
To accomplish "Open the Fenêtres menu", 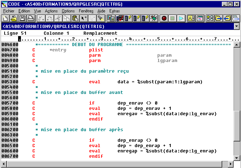I will point(86,11).
